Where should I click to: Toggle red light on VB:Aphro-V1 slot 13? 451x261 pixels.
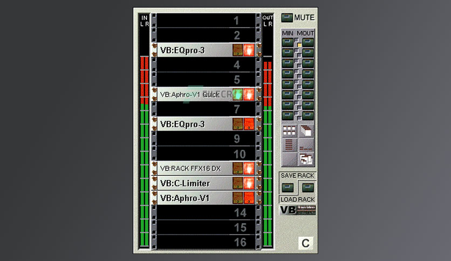[x=249, y=198]
